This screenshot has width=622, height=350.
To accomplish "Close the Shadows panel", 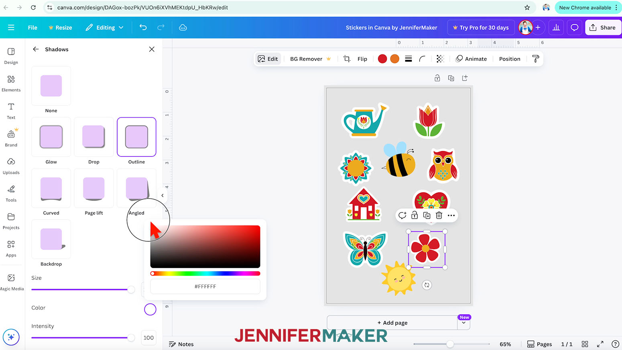I will click(x=152, y=49).
